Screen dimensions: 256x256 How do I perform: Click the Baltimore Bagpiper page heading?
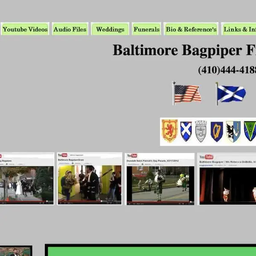(x=184, y=50)
